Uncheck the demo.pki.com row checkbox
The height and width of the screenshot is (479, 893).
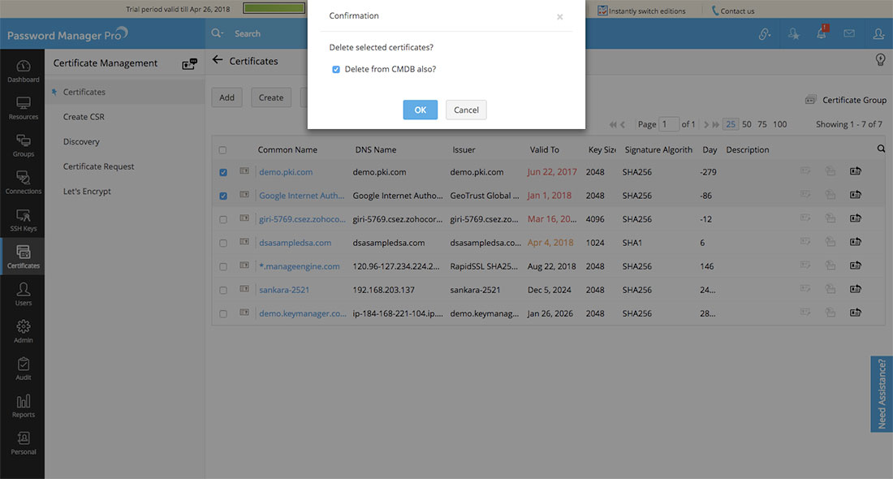tap(223, 173)
